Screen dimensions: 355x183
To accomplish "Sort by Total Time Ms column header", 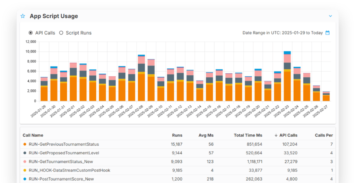I will [x=248, y=135].
